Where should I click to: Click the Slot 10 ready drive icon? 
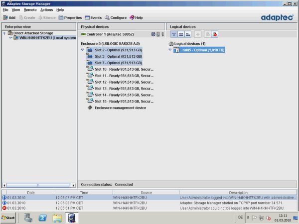(x=90, y=69)
